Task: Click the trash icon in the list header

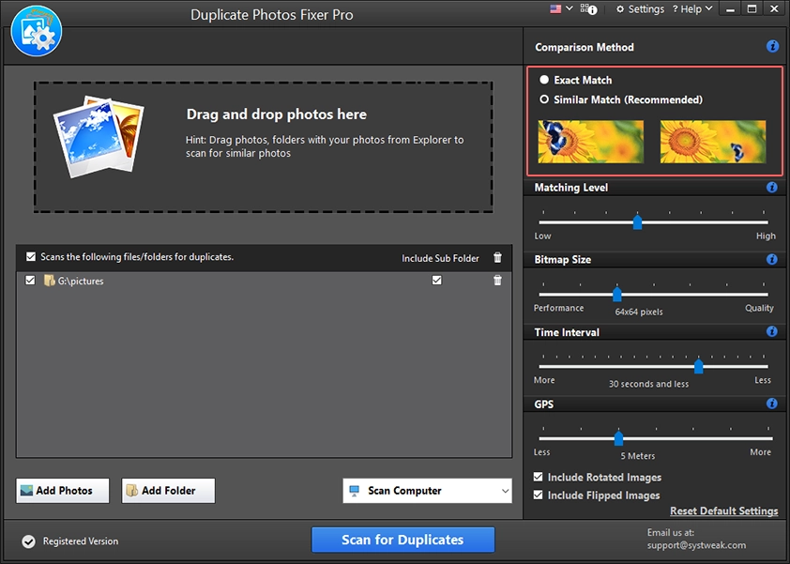Action: click(497, 257)
